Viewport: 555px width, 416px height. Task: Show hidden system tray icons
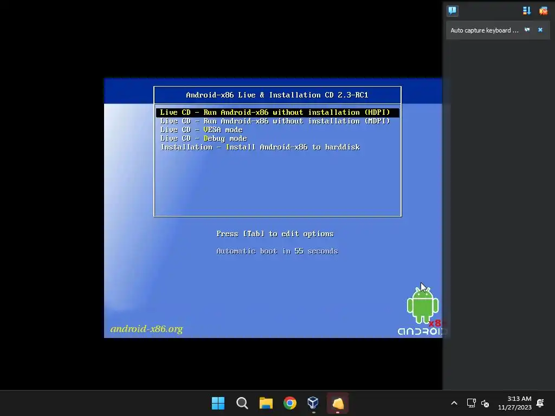click(454, 403)
